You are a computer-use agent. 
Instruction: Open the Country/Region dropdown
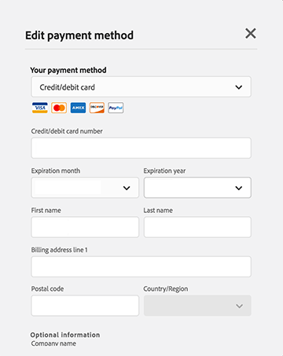coord(197,306)
